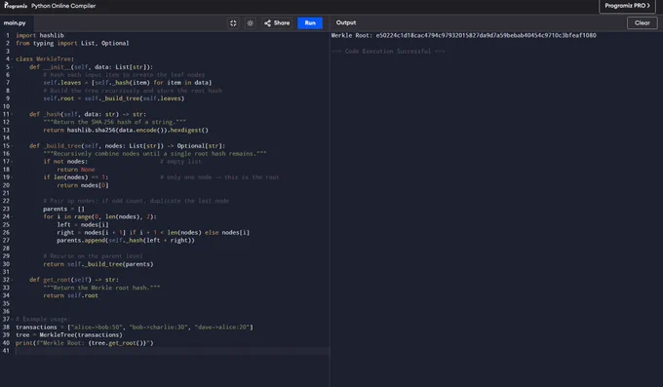Click 'Python Online Compiler' title text
The width and height of the screenshot is (663, 387).
pos(63,6)
